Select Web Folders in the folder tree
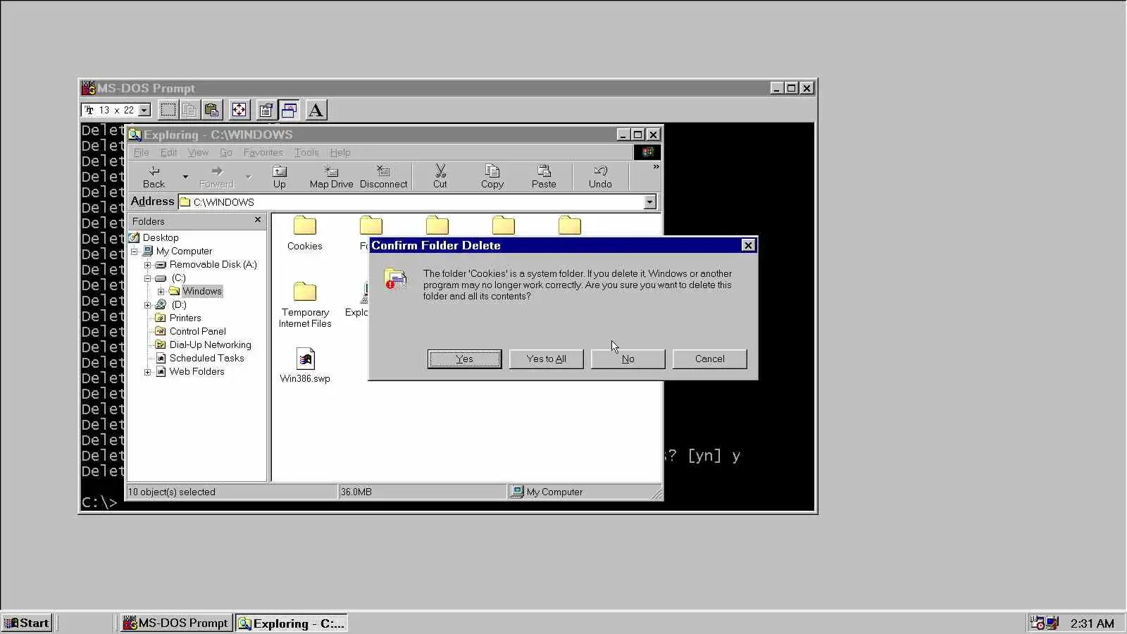The width and height of the screenshot is (1127, 634). coord(197,371)
